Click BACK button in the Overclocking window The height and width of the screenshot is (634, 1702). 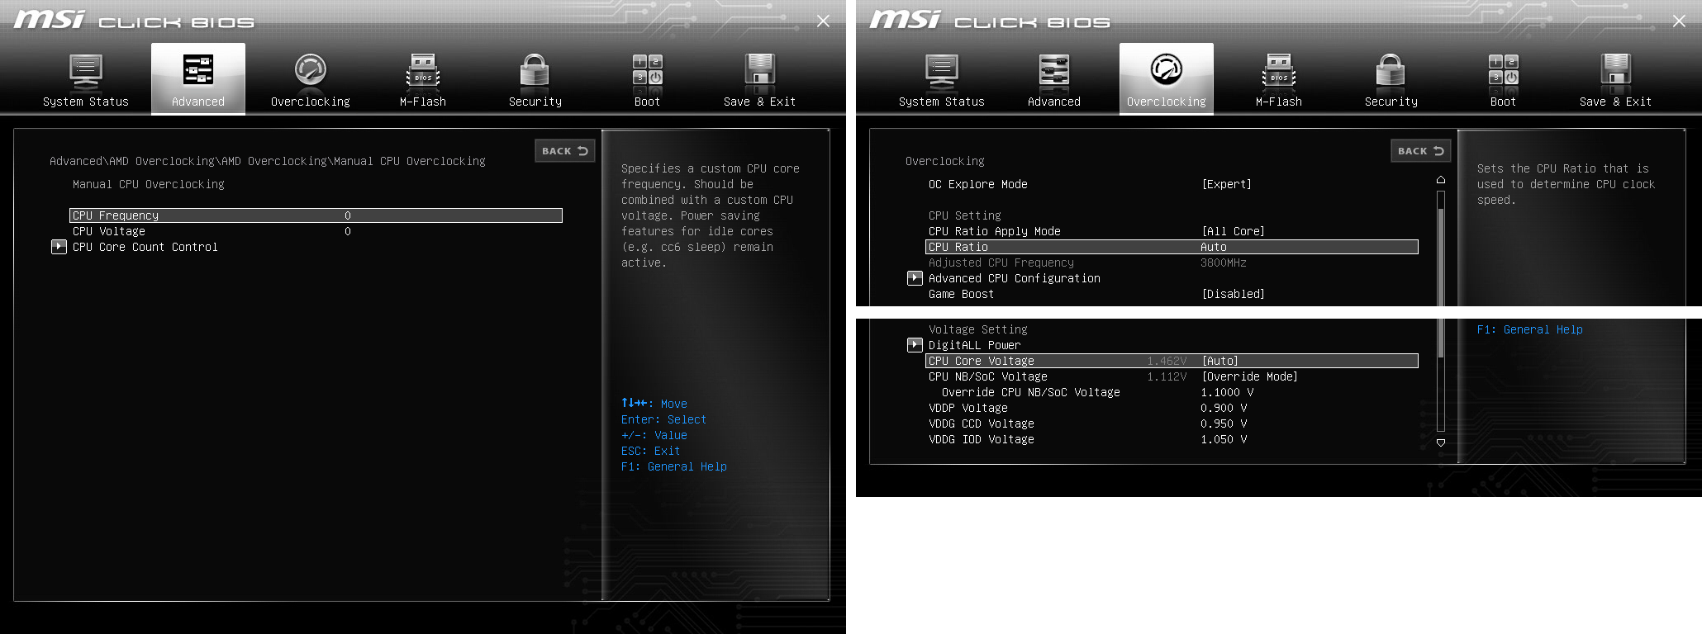pos(1421,151)
